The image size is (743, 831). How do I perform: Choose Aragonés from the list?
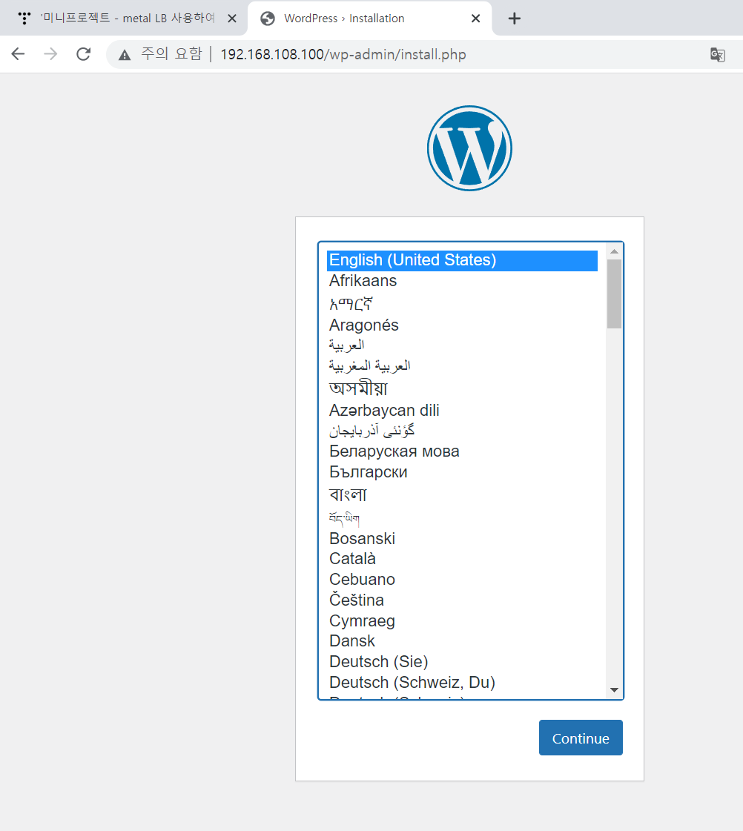pos(462,325)
